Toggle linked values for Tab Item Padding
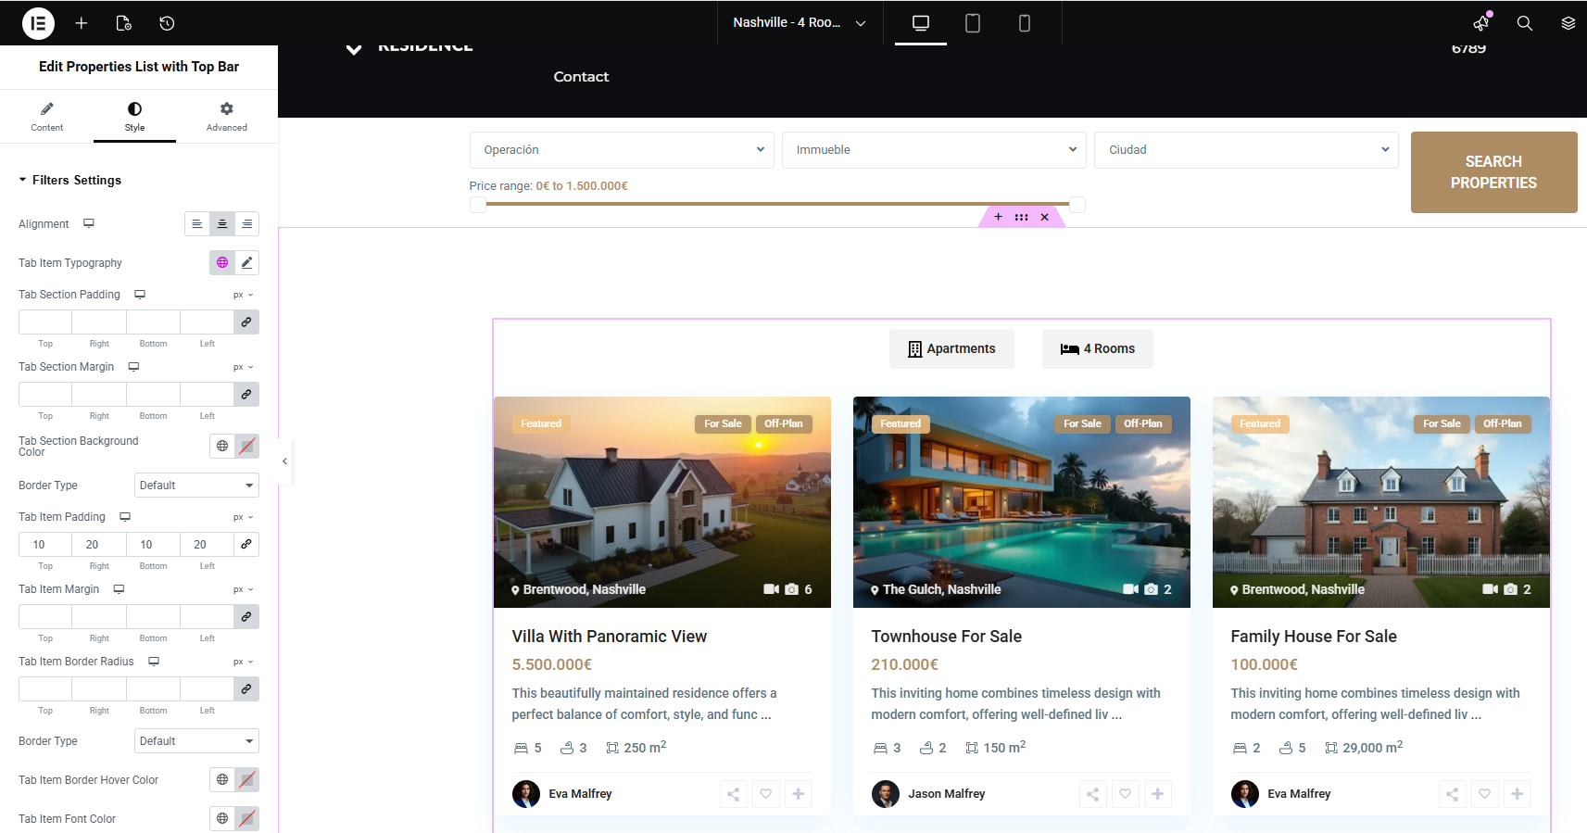 246,545
